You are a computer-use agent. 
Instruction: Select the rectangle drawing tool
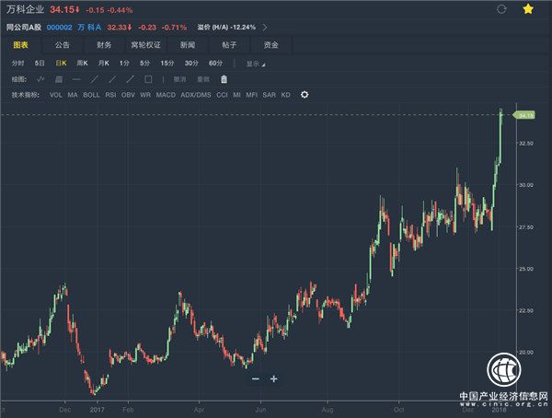(148, 79)
